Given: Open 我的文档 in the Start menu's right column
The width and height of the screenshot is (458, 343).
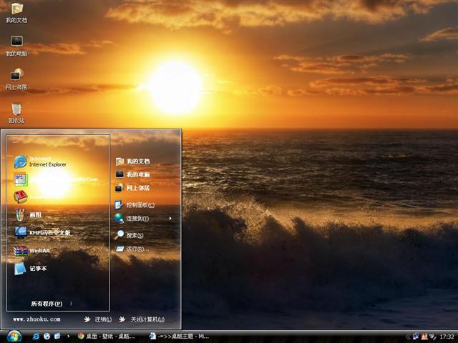Looking at the screenshot, I should 137,161.
